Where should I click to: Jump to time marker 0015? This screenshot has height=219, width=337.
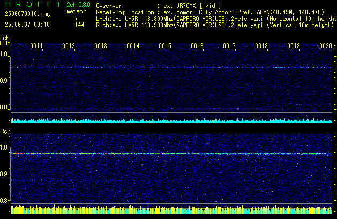pyautogui.click(x=165, y=46)
